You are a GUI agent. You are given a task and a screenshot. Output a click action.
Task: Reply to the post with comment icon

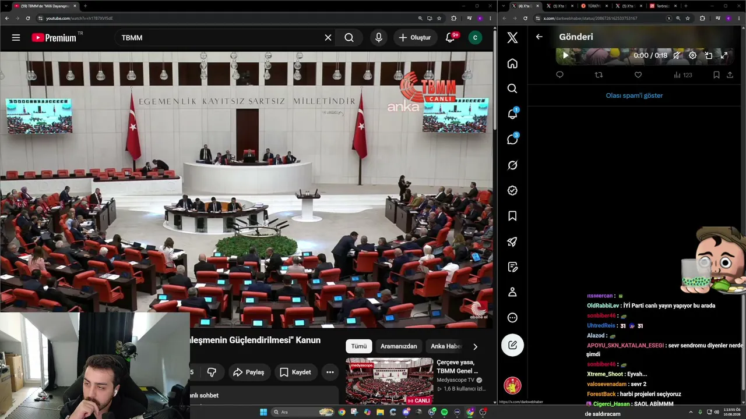[559, 75]
